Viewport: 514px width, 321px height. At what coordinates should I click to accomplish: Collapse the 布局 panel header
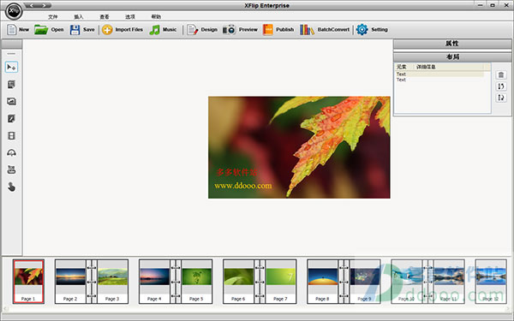[452, 57]
